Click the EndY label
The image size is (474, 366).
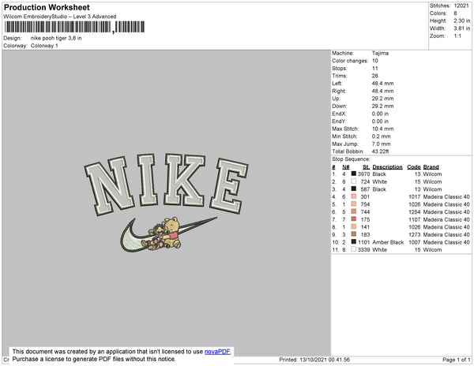point(339,121)
